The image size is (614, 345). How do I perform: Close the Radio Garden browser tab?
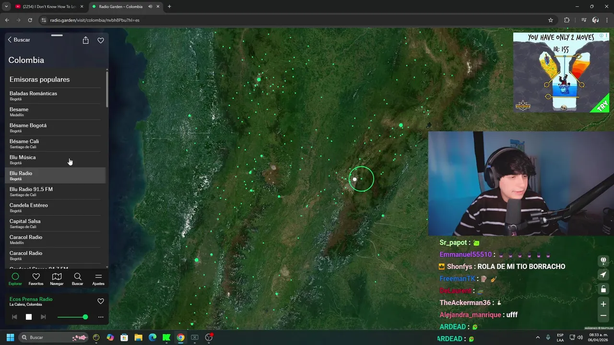click(x=158, y=7)
